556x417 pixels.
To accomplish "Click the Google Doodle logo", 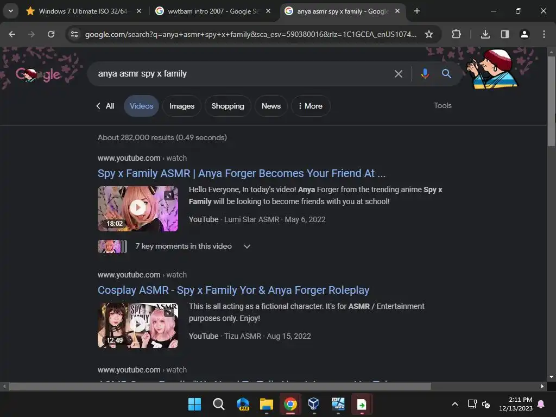I will 39,74.
